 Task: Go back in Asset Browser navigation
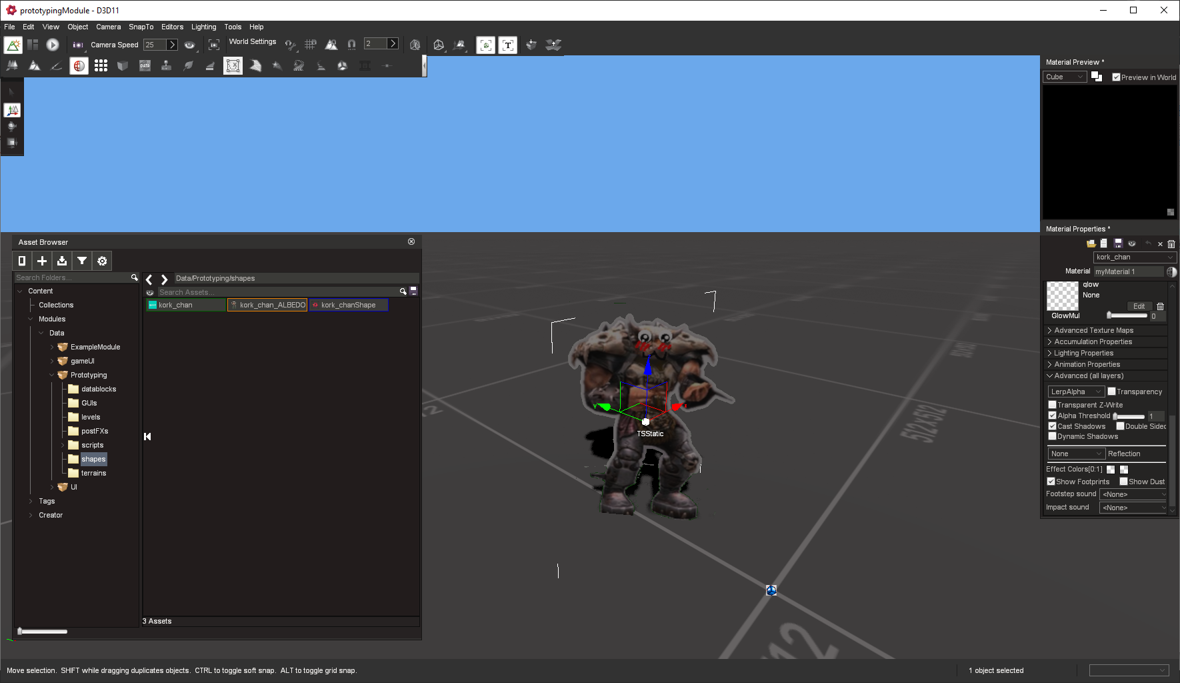point(149,279)
